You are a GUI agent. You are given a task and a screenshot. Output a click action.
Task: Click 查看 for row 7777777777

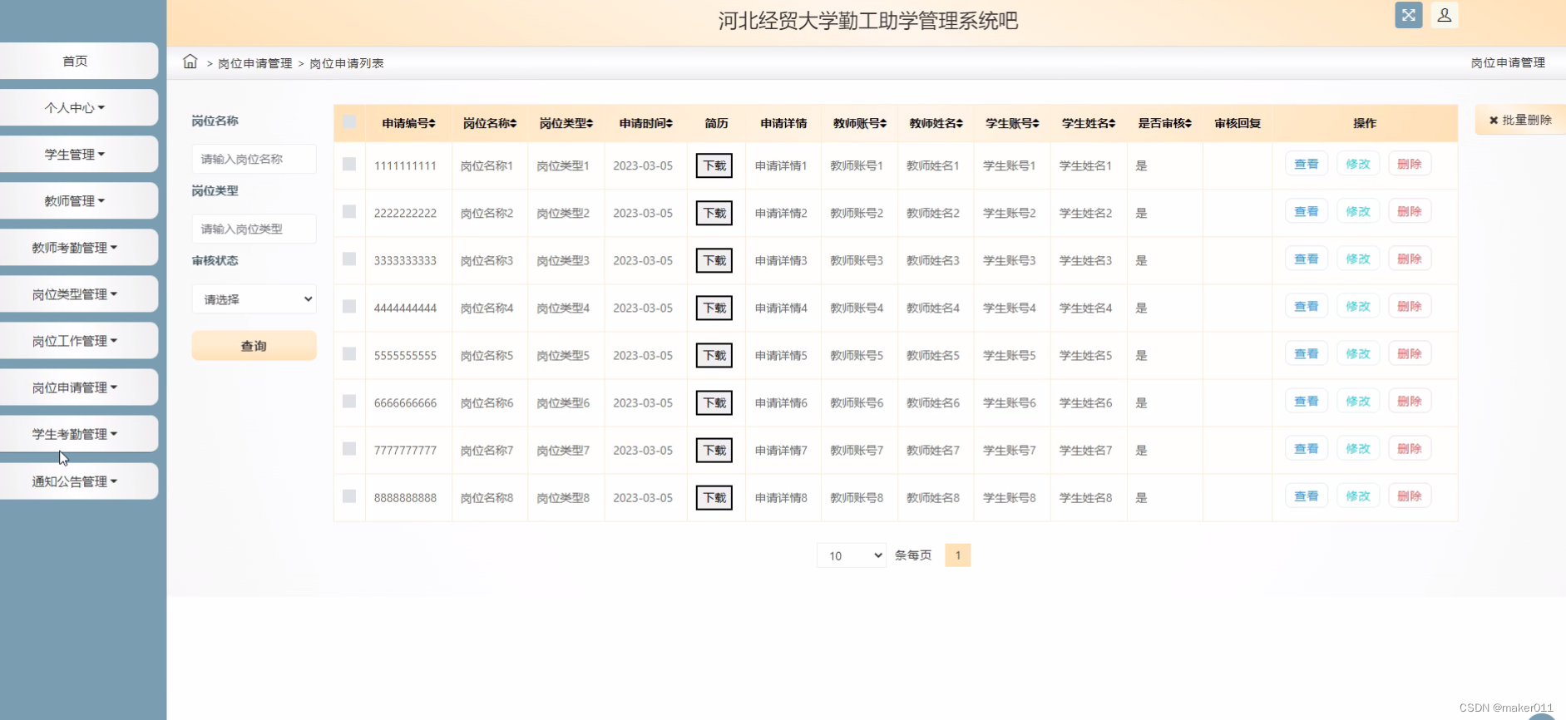click(1307, 448)
